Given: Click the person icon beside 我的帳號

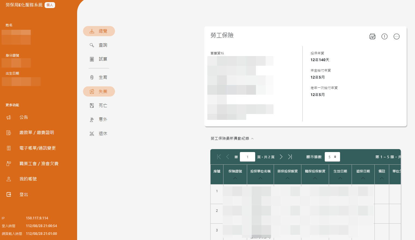Looking at the screenshot, I should 9,179.
